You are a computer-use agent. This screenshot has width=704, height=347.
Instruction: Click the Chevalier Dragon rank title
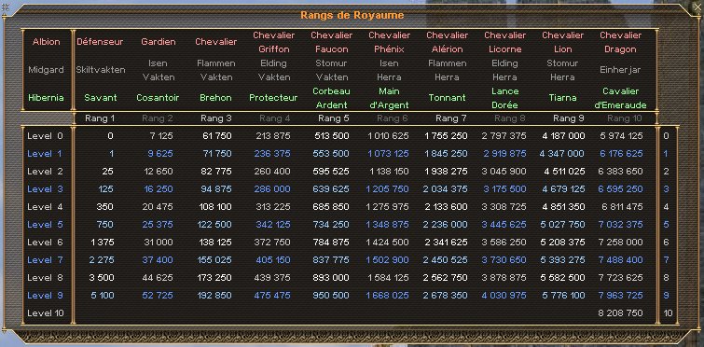click(x=620, y=42)
